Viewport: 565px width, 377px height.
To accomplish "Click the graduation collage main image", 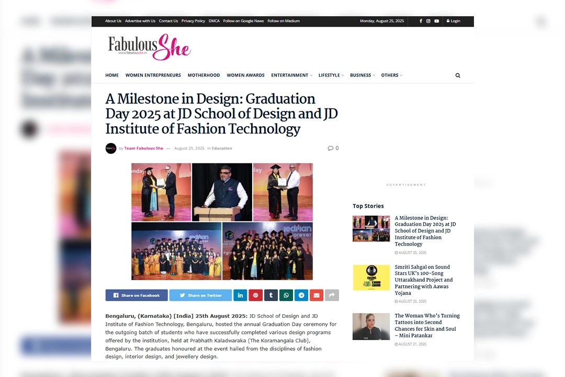I will (x=222, y=221).
